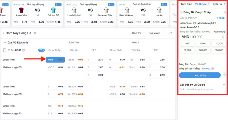Select first-half Xỉu 1 odds 0.90
228x120 pixels.
(x=137, y=67)
